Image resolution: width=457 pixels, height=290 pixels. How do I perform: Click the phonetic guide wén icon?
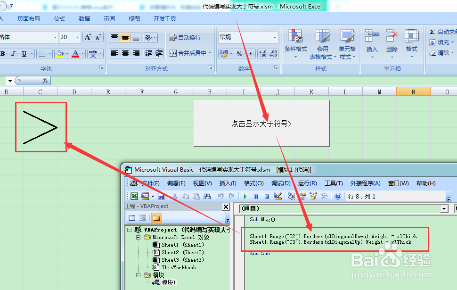click(x=93, y=54)
